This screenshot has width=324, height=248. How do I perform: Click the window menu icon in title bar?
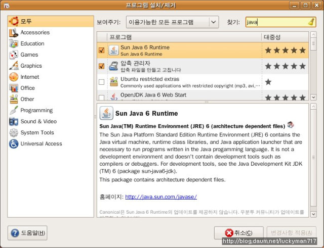(x=7, y=6)
